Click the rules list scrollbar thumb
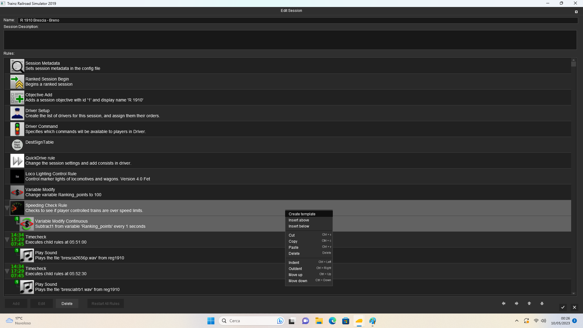583x328 pixels. click(573, 64)
